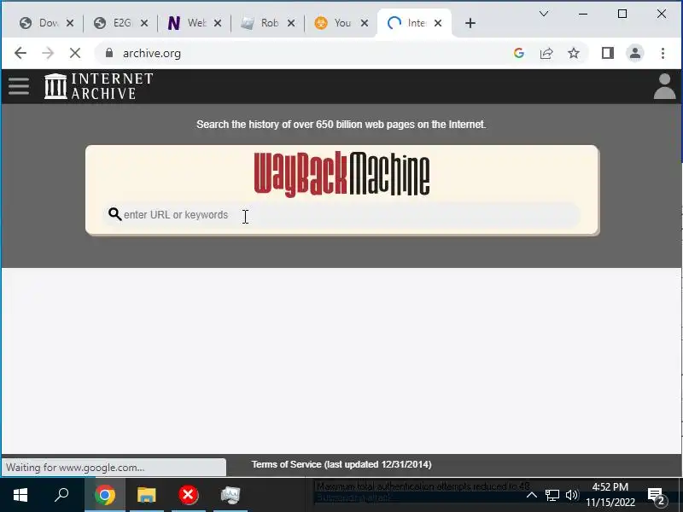Open a new tab with plus button

tap(470, 23)
